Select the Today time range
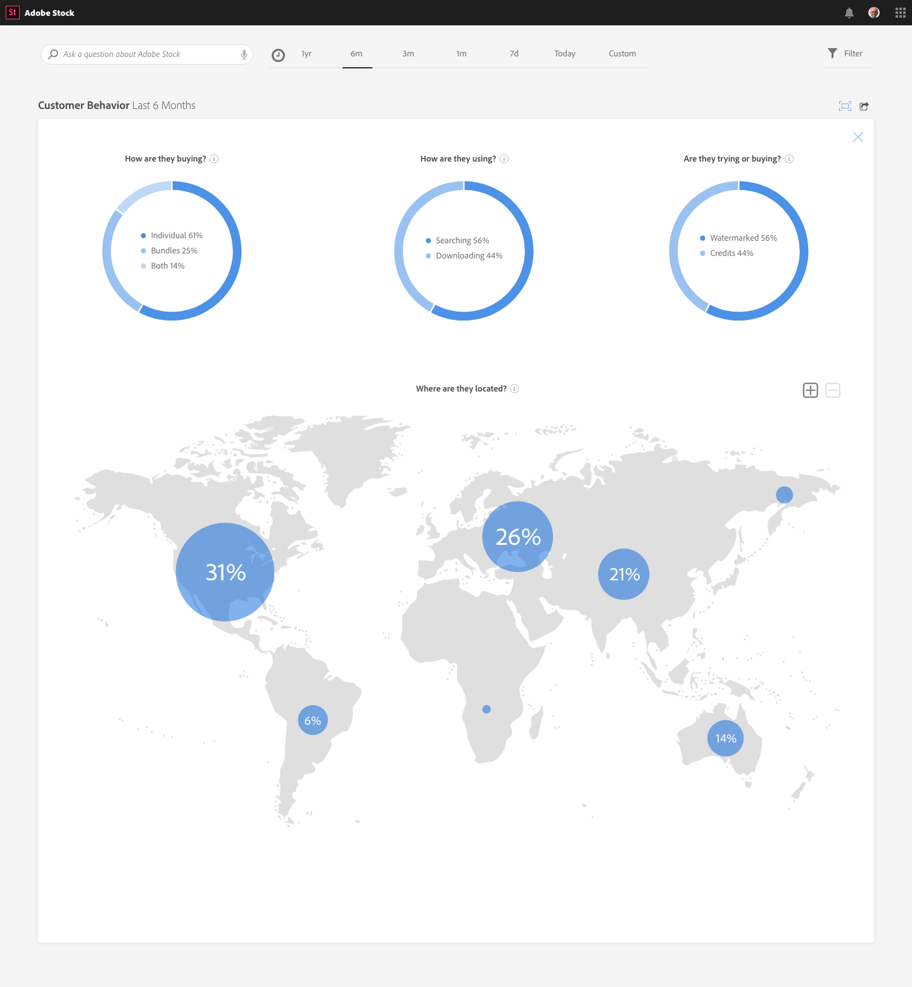This screenshot has width=912, height=987. tap(564, 54)
